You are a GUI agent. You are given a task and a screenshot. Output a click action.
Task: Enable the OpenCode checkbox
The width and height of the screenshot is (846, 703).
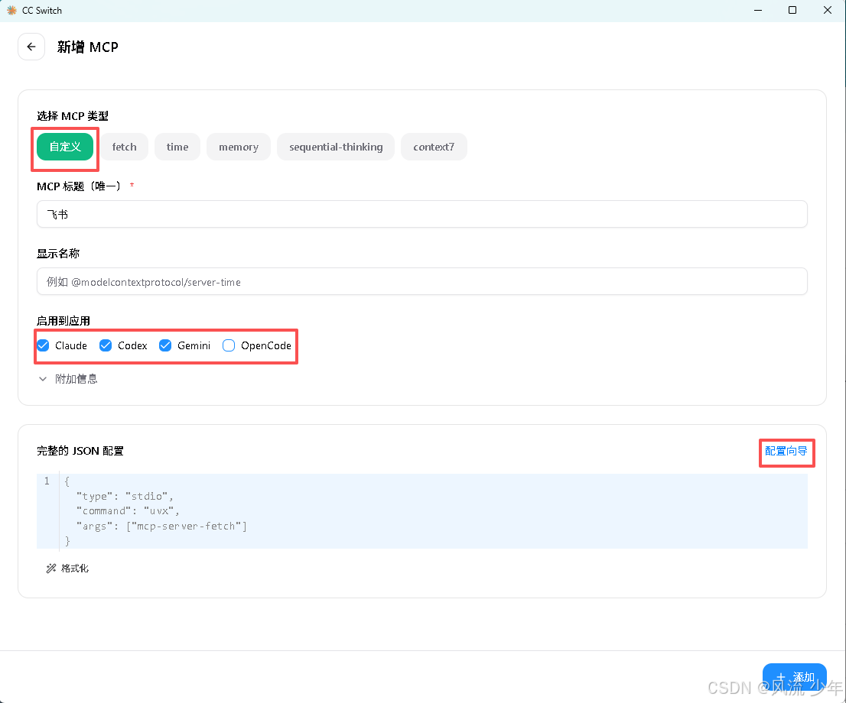[x=229, y=345]
